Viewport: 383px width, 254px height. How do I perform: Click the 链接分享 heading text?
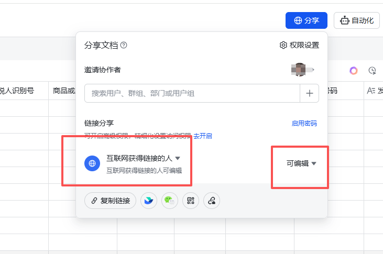pos(99,123)
